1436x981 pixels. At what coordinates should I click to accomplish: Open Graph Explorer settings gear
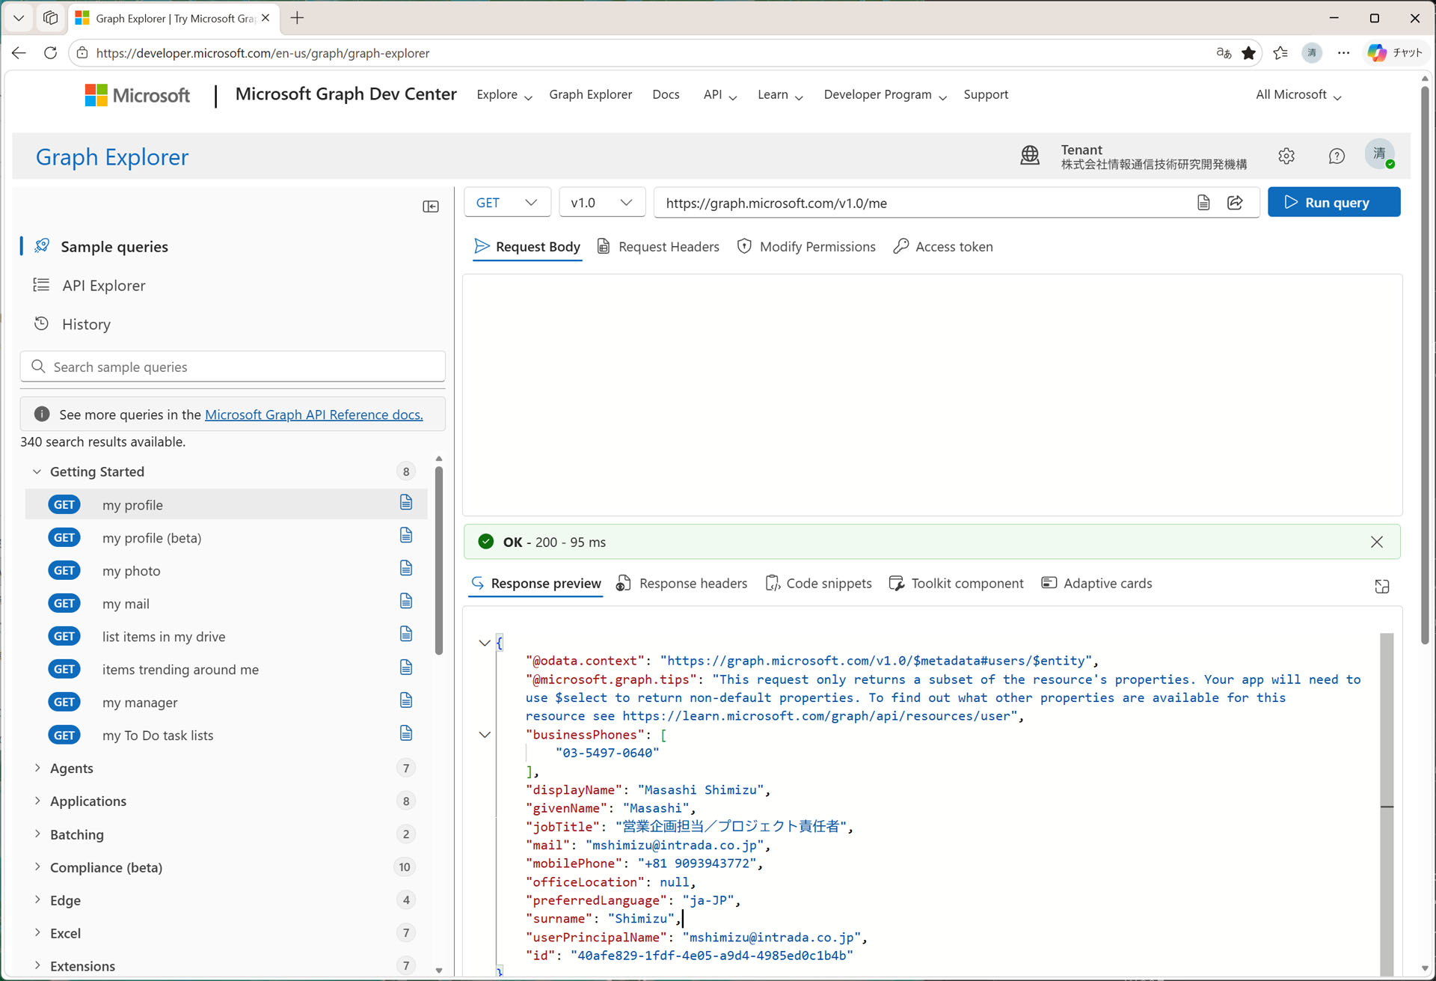(1286, 156)
